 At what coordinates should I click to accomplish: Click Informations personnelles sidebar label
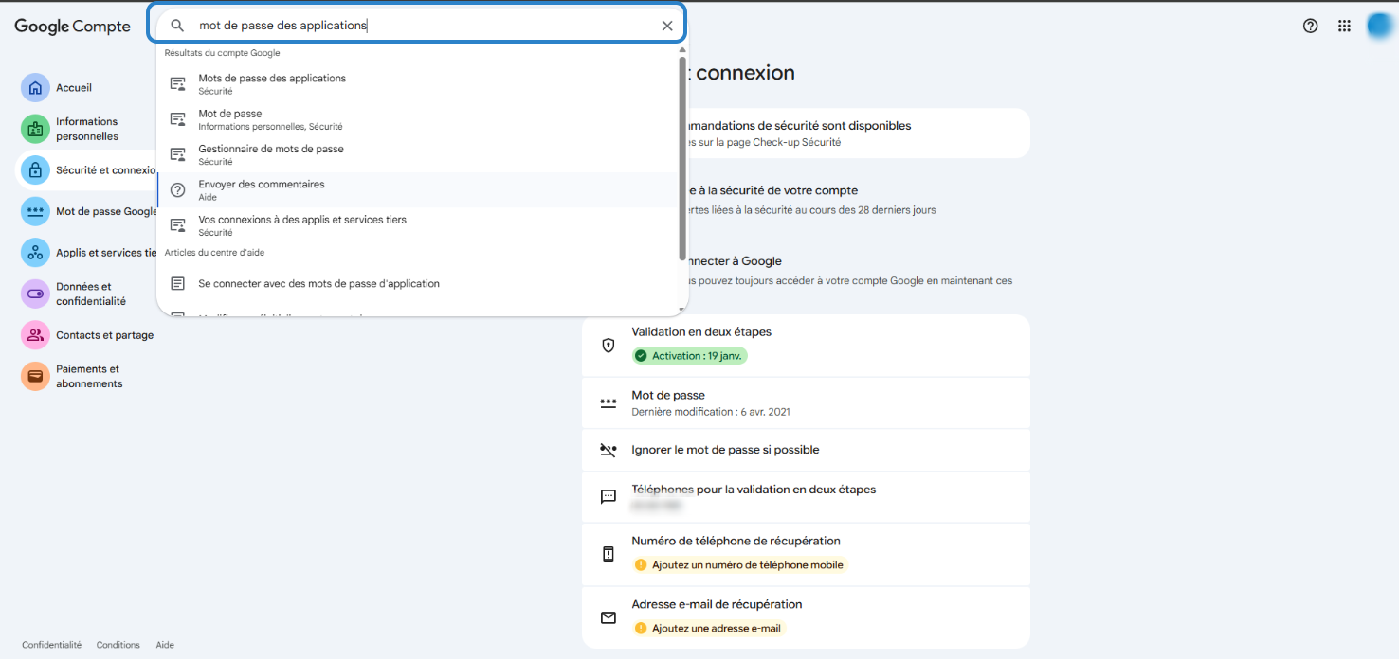(87, 129)
